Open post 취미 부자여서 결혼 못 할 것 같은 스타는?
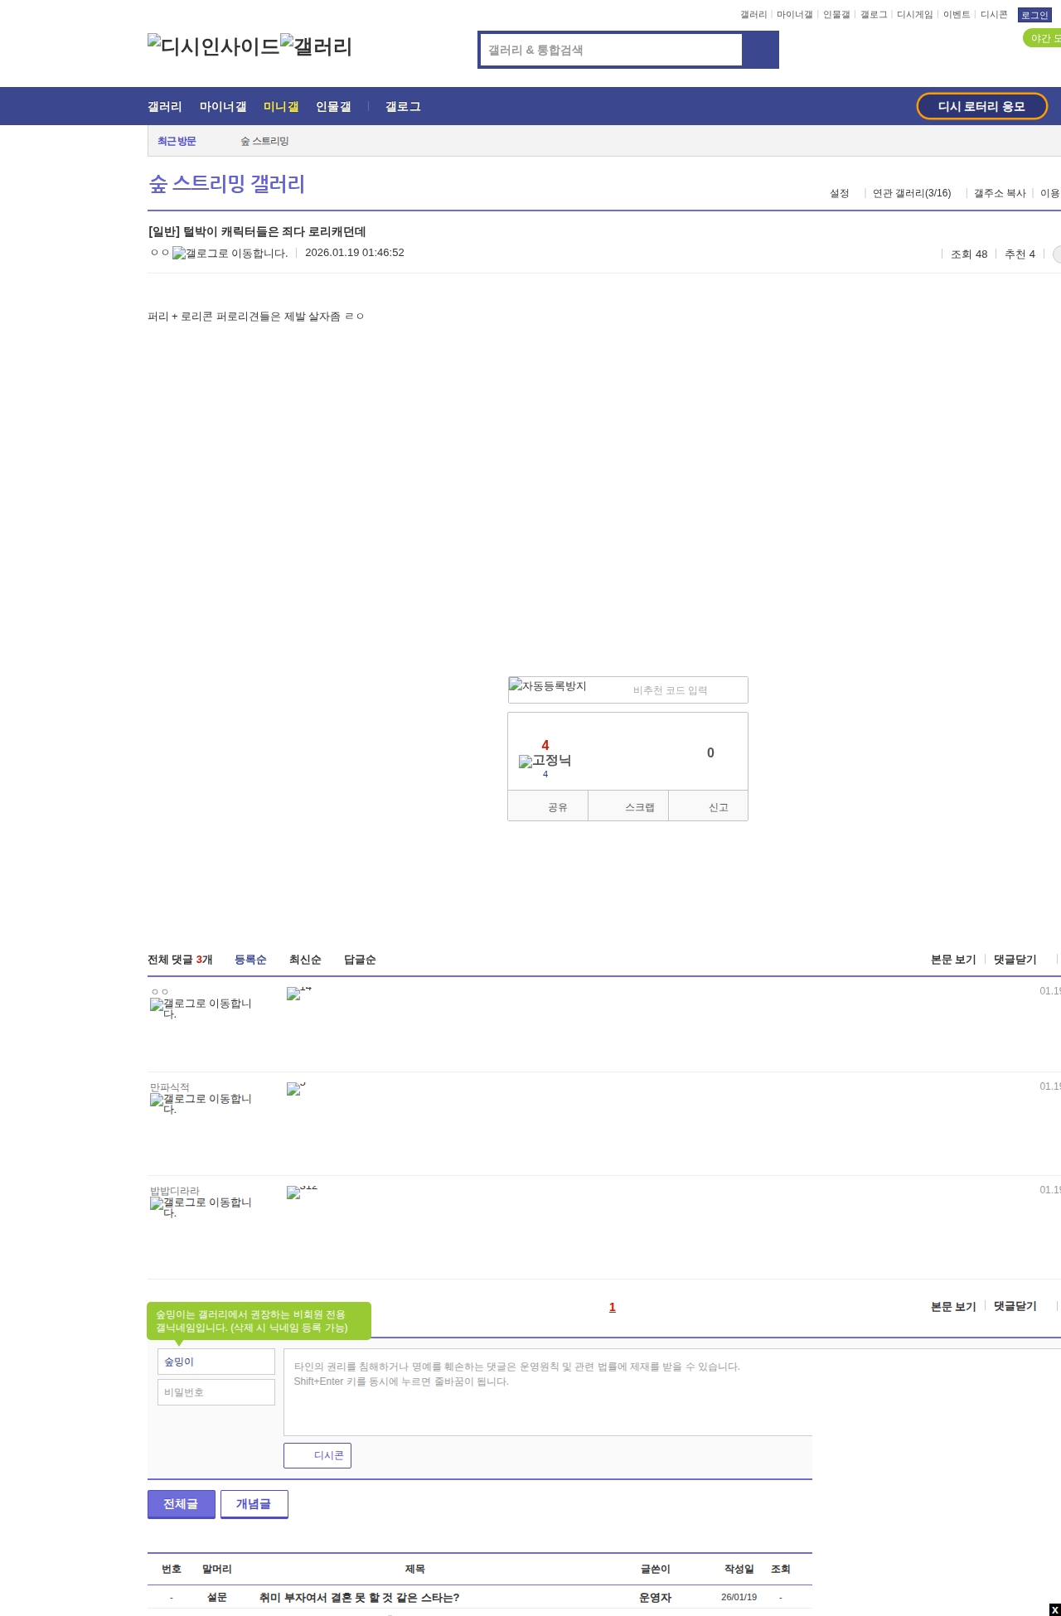 click(359, 1597)
